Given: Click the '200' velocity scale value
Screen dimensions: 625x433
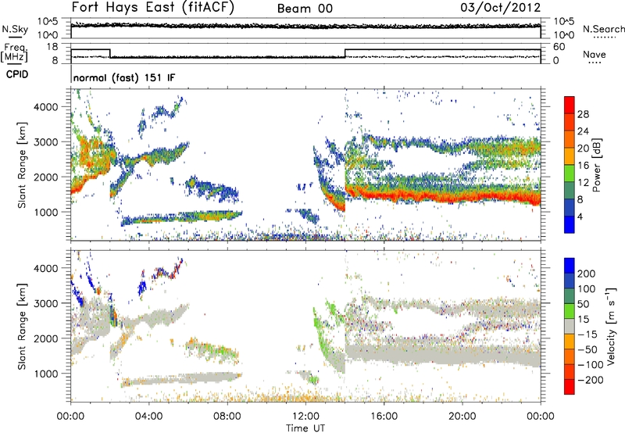Looking at the screenshot, I should click(x=587, y=274).
